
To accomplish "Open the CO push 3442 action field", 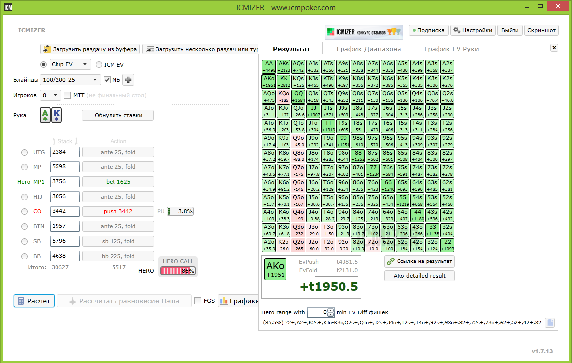I will [x=118, y=211].
